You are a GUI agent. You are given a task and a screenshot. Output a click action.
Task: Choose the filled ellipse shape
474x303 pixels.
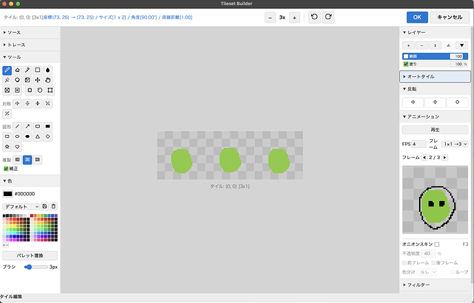click(27, 136)
